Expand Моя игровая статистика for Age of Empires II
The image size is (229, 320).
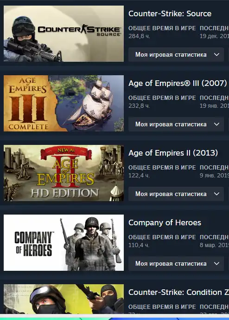(x=176, y=194)
